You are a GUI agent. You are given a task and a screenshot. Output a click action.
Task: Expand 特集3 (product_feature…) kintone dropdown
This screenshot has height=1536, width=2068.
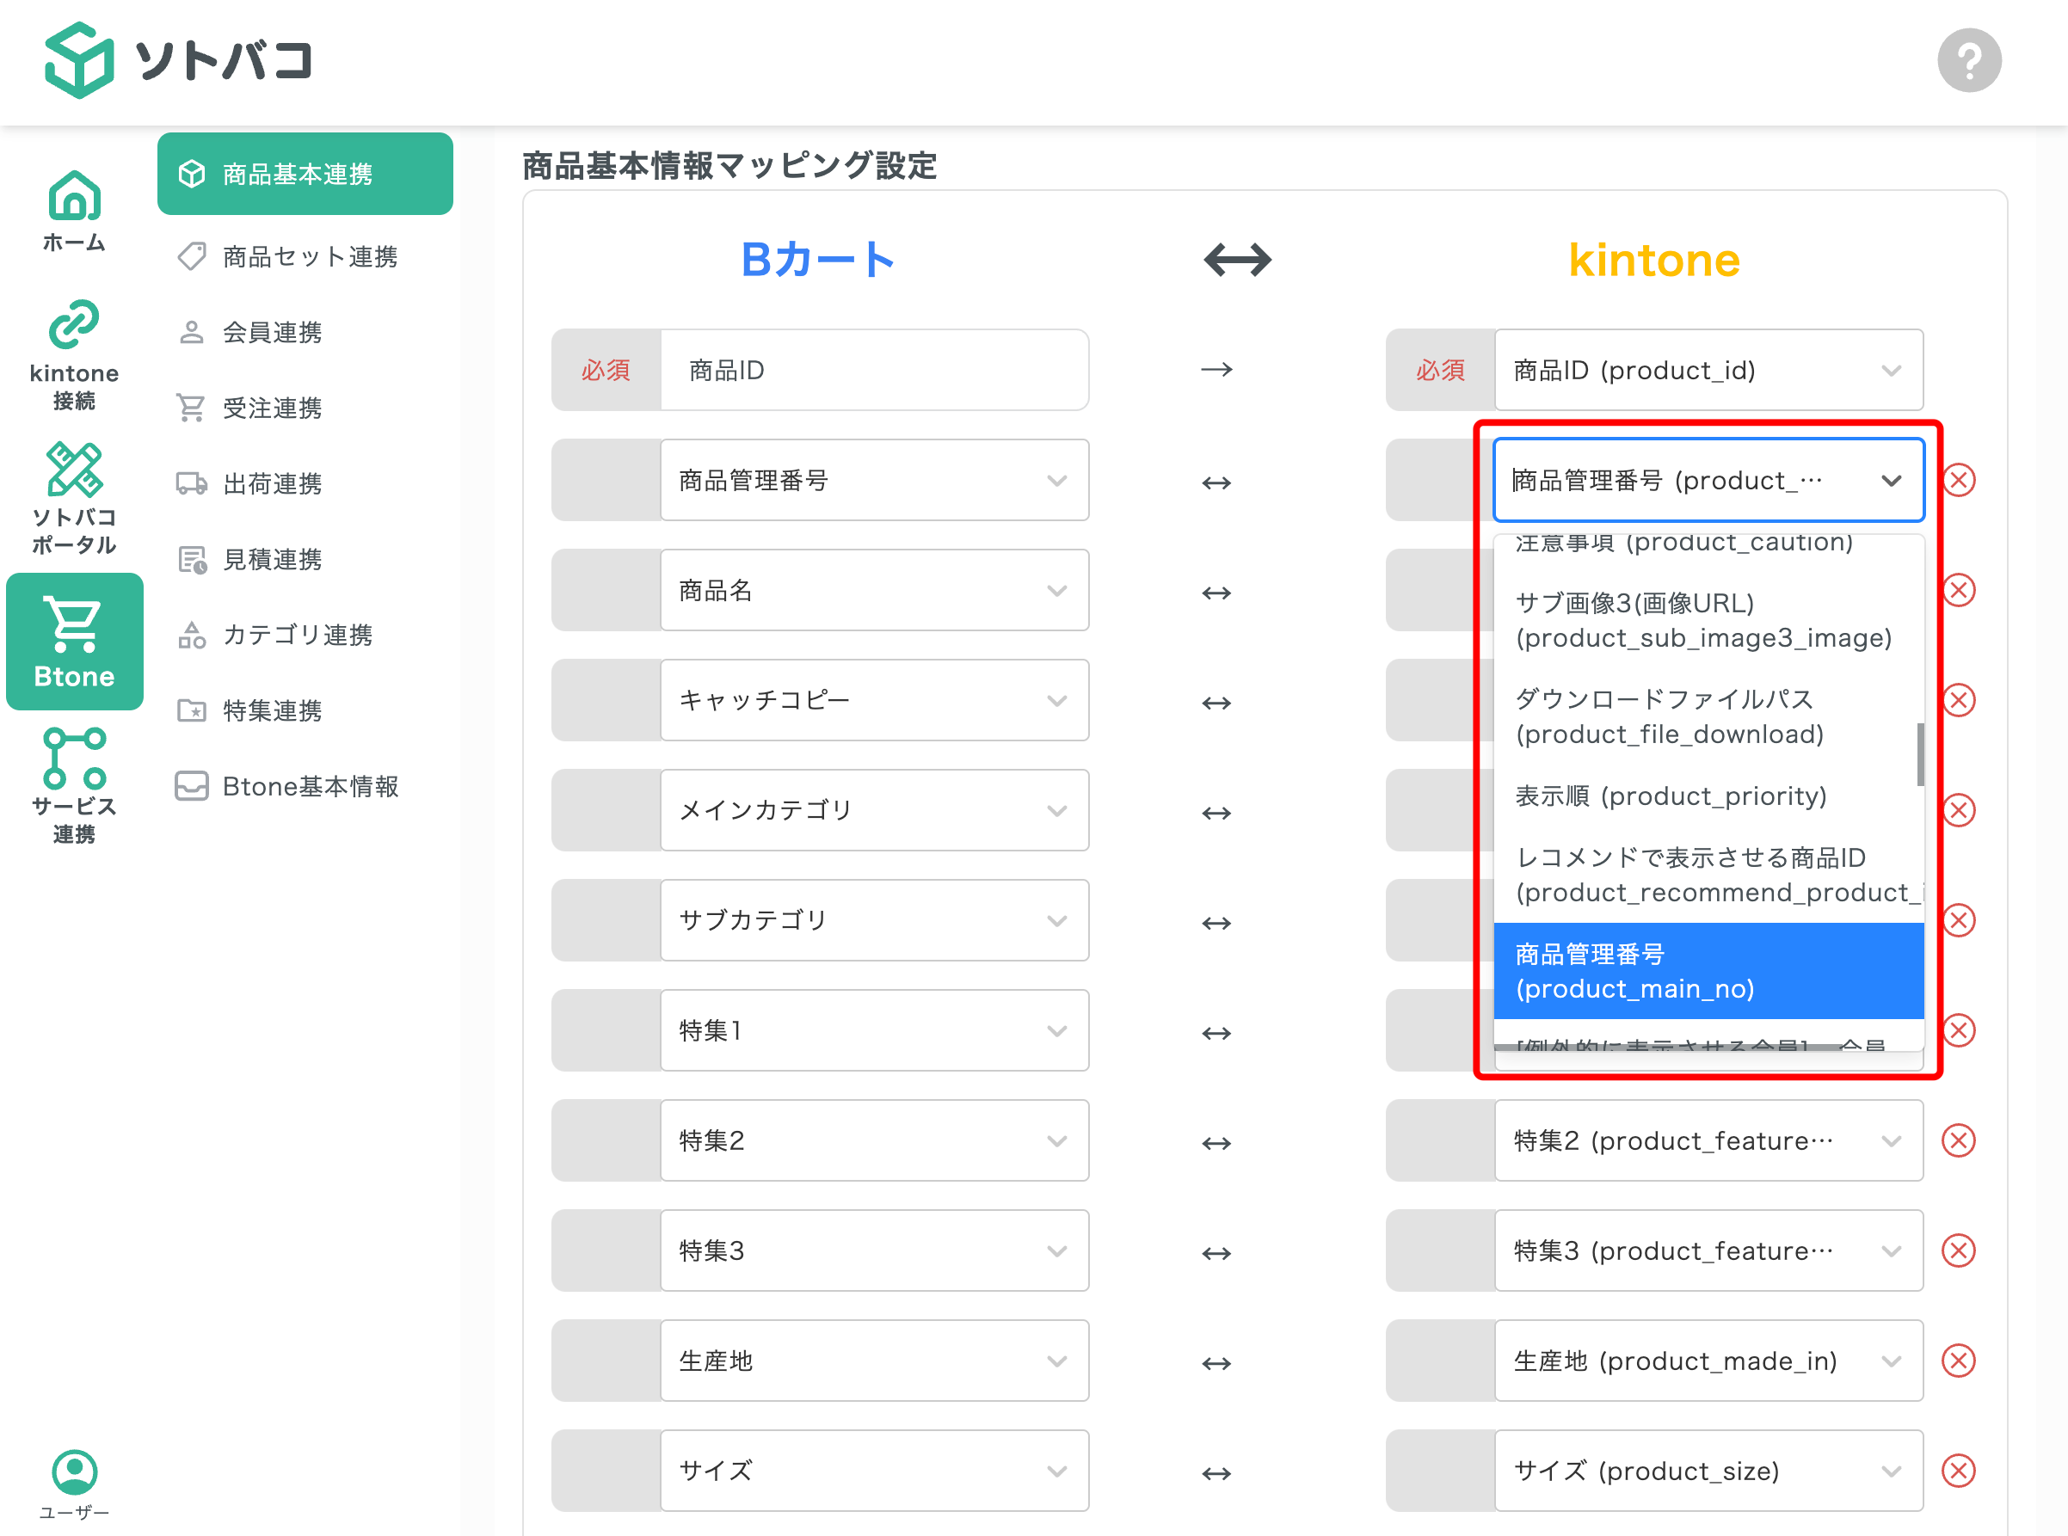coord(1708,1250)
